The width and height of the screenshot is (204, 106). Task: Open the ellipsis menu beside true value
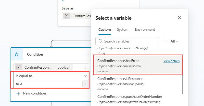pyautogui.click(x=86, y=84)
